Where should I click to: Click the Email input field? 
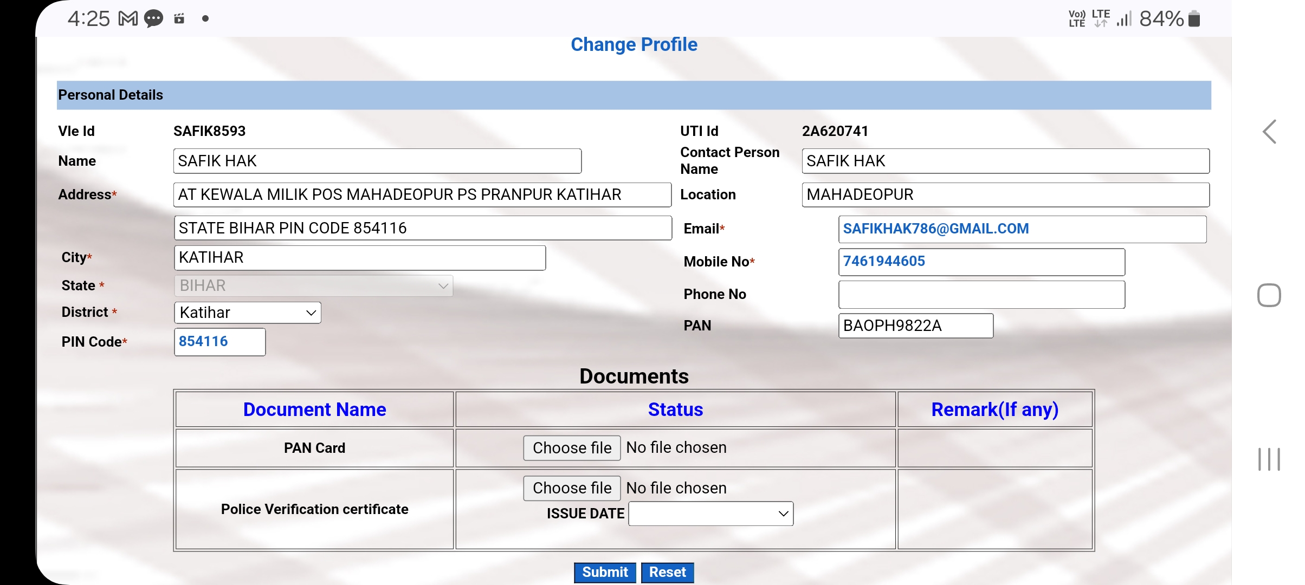1022,229
